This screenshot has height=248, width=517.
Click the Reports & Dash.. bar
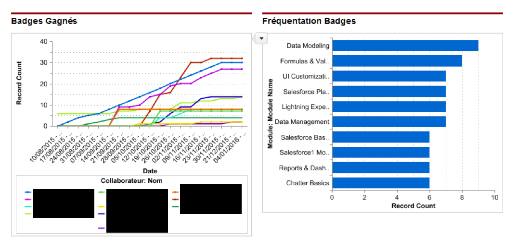380,168
